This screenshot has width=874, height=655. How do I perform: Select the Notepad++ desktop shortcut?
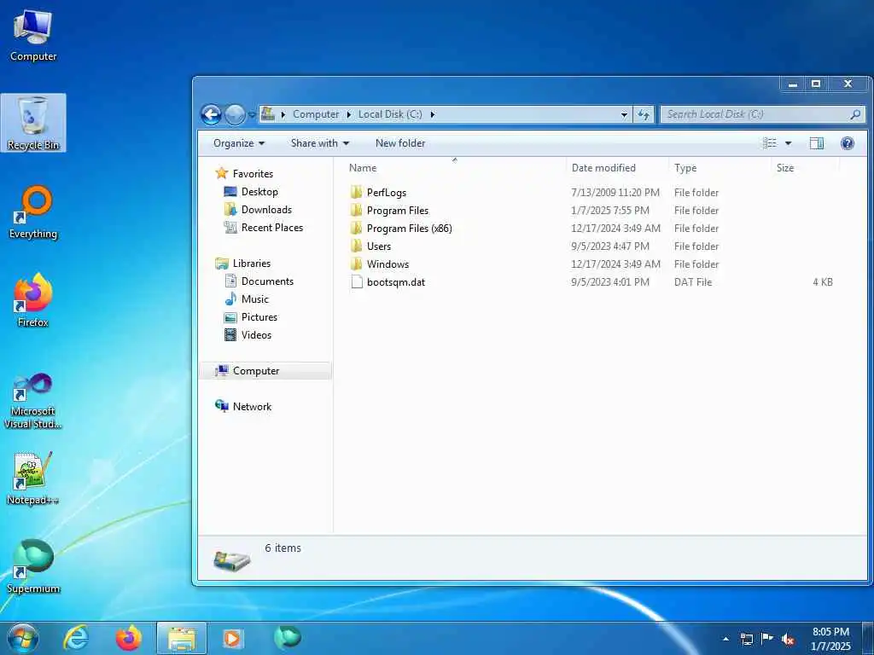click(33, 478)
